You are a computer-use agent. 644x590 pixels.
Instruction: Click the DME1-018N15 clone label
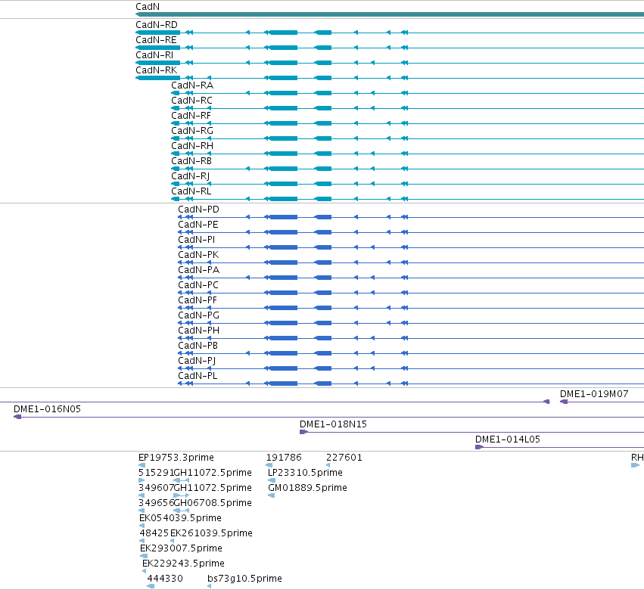(x=333, y=424)
